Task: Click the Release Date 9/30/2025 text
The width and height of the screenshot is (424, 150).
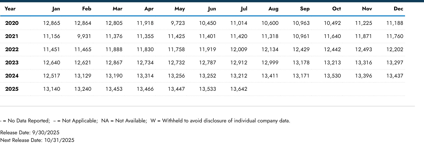Action: tap(30, 133)
